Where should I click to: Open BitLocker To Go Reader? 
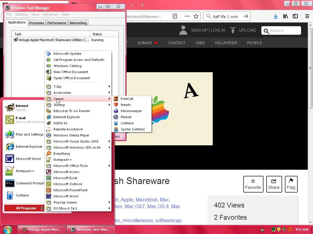pyautogui.click(x=78, y=111)
